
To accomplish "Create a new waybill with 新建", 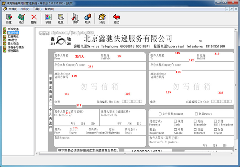I will [9, 19].
